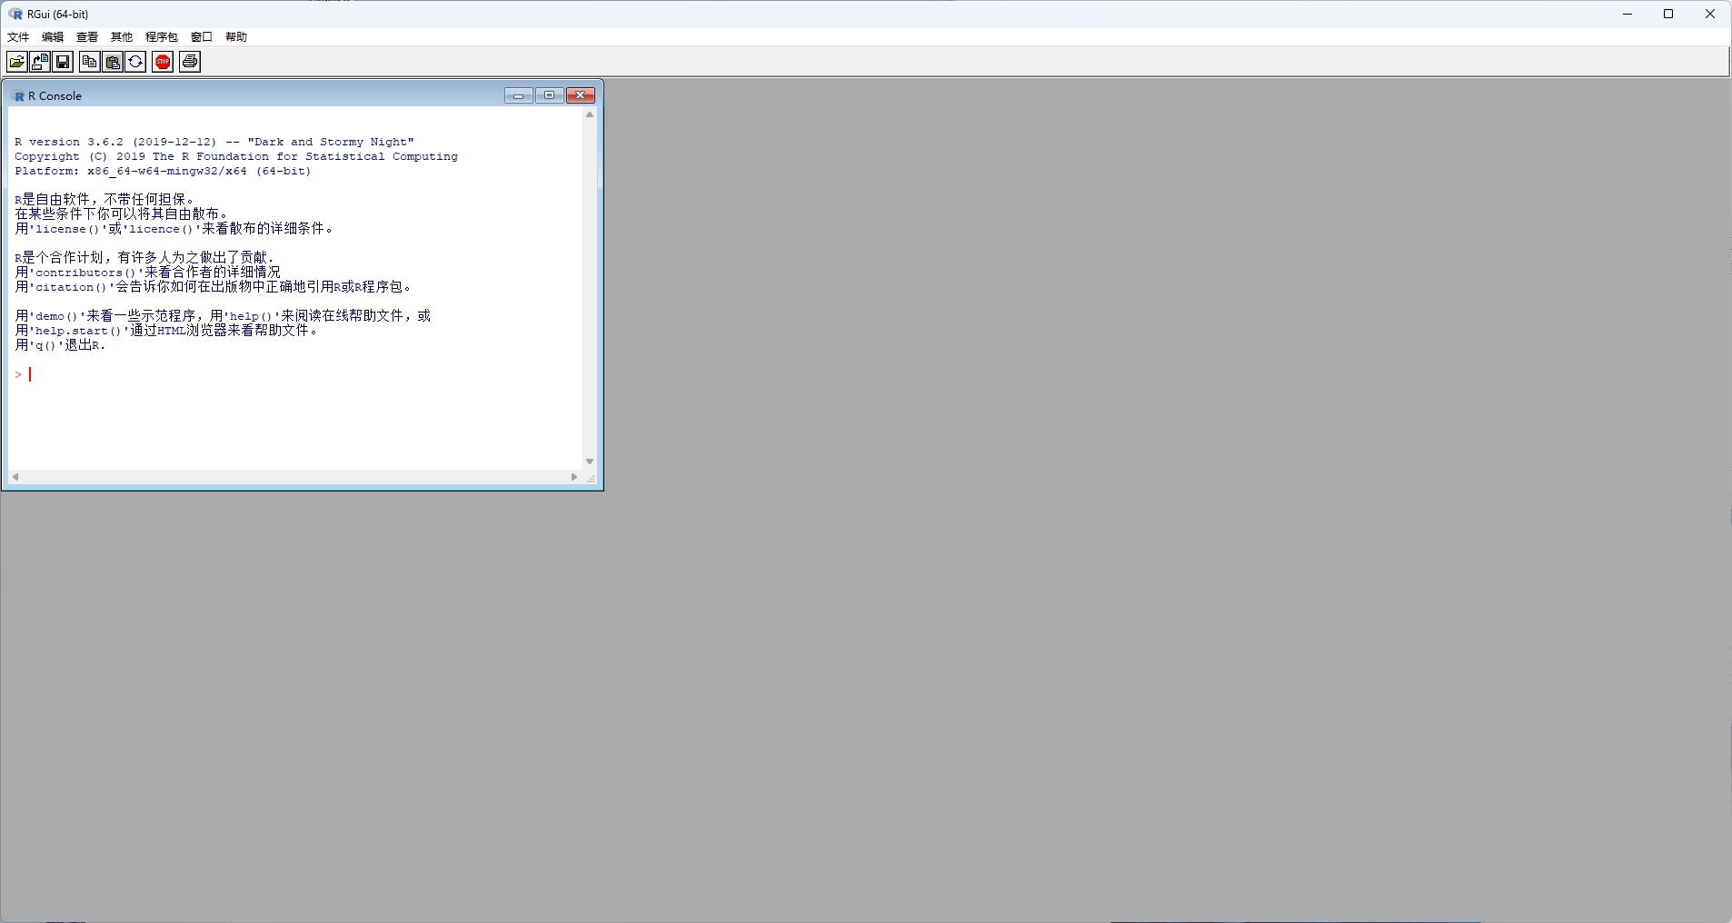Maximize the RGui main window
This screenshot has height=923, width=1732.
(1668, 14)
